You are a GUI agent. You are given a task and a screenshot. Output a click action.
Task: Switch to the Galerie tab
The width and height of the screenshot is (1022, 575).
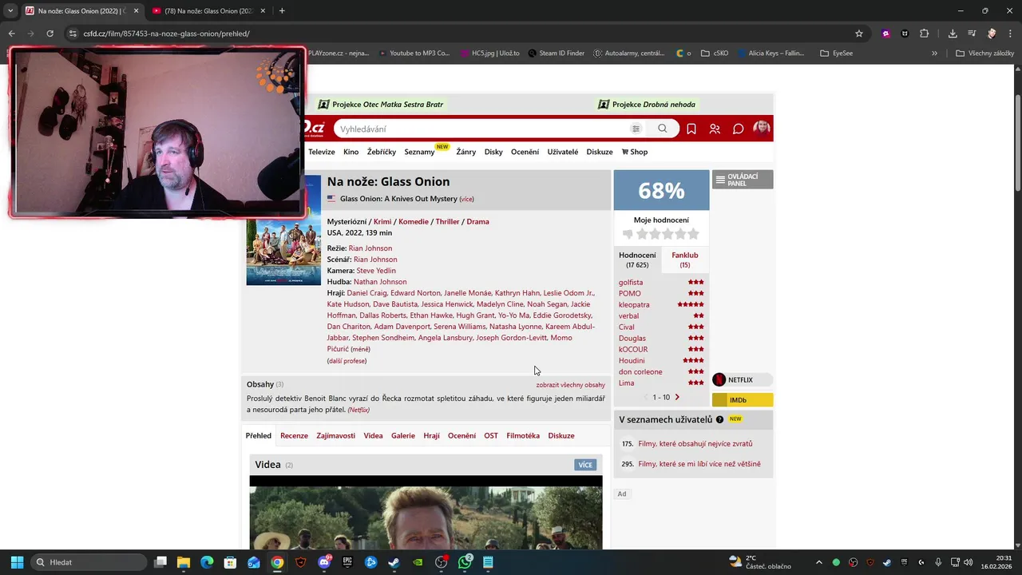coord(403,435)
